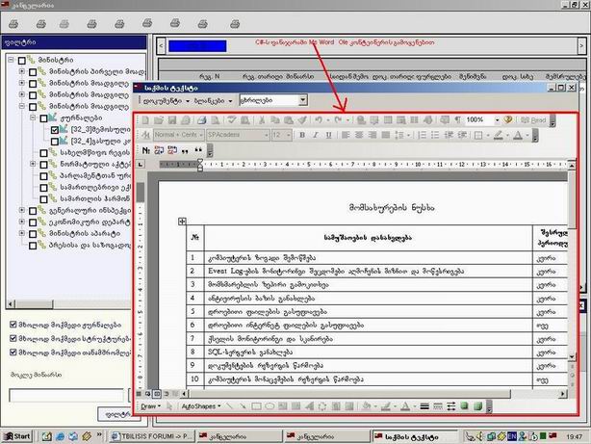The image size is (591, 444).
Task: Open the ბლანკები menu
Action: point(213,101)
